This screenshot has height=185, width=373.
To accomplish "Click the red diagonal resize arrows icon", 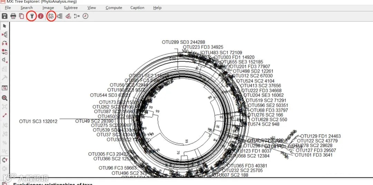I will pos(4,116).
